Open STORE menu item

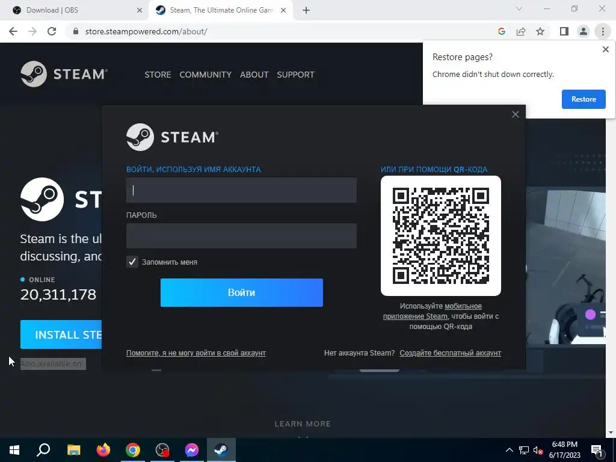tap(158, 75)
